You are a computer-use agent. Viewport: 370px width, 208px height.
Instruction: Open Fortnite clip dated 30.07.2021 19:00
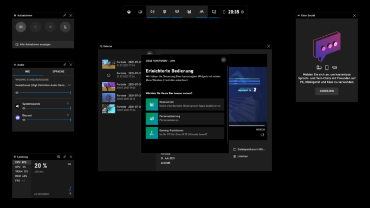pos(121,86)
